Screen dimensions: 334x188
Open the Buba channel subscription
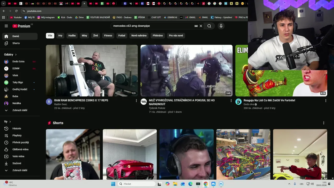click(x=20, y=96)
